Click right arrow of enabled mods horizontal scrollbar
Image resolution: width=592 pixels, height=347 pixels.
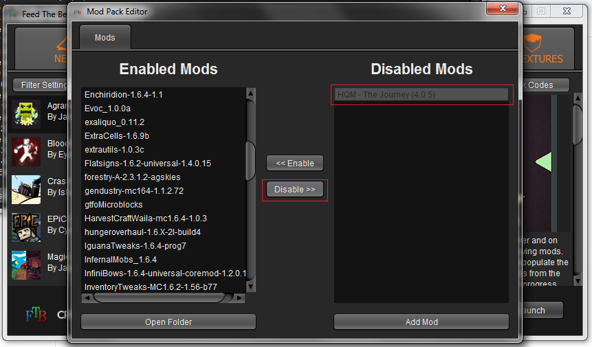[x=239, y=298]
